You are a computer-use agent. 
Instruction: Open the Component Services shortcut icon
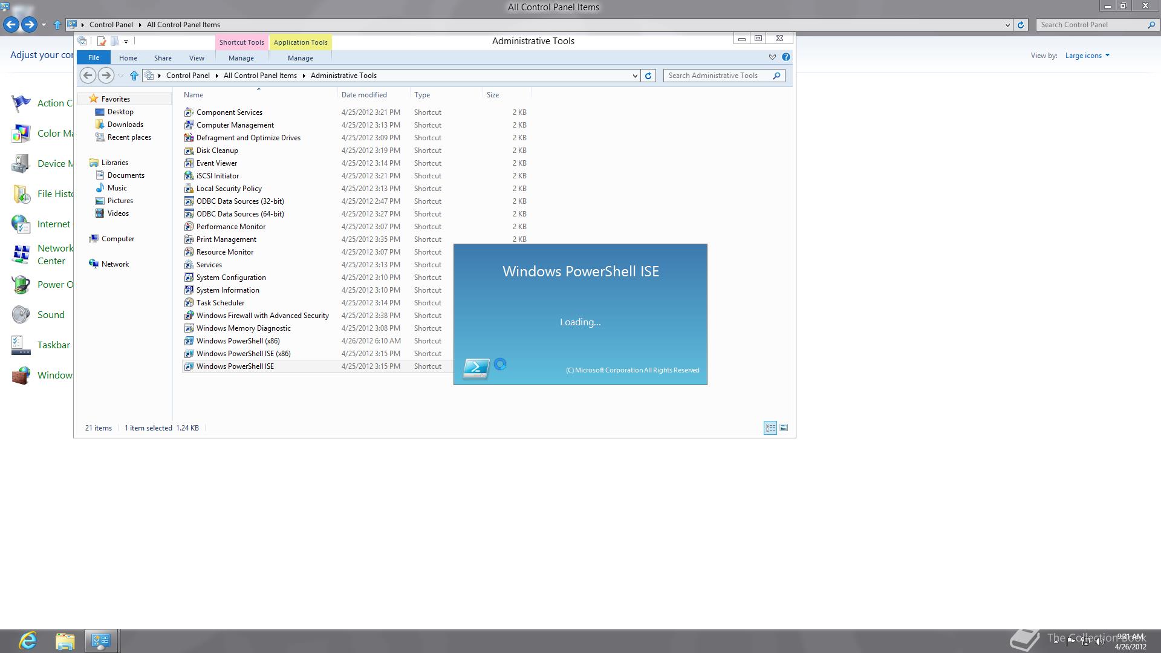click(x=189, y=112)
